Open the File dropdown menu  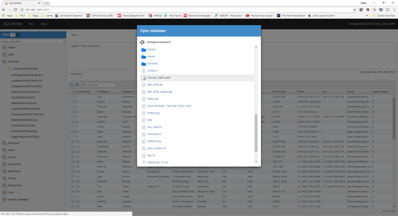pos(31,24)
